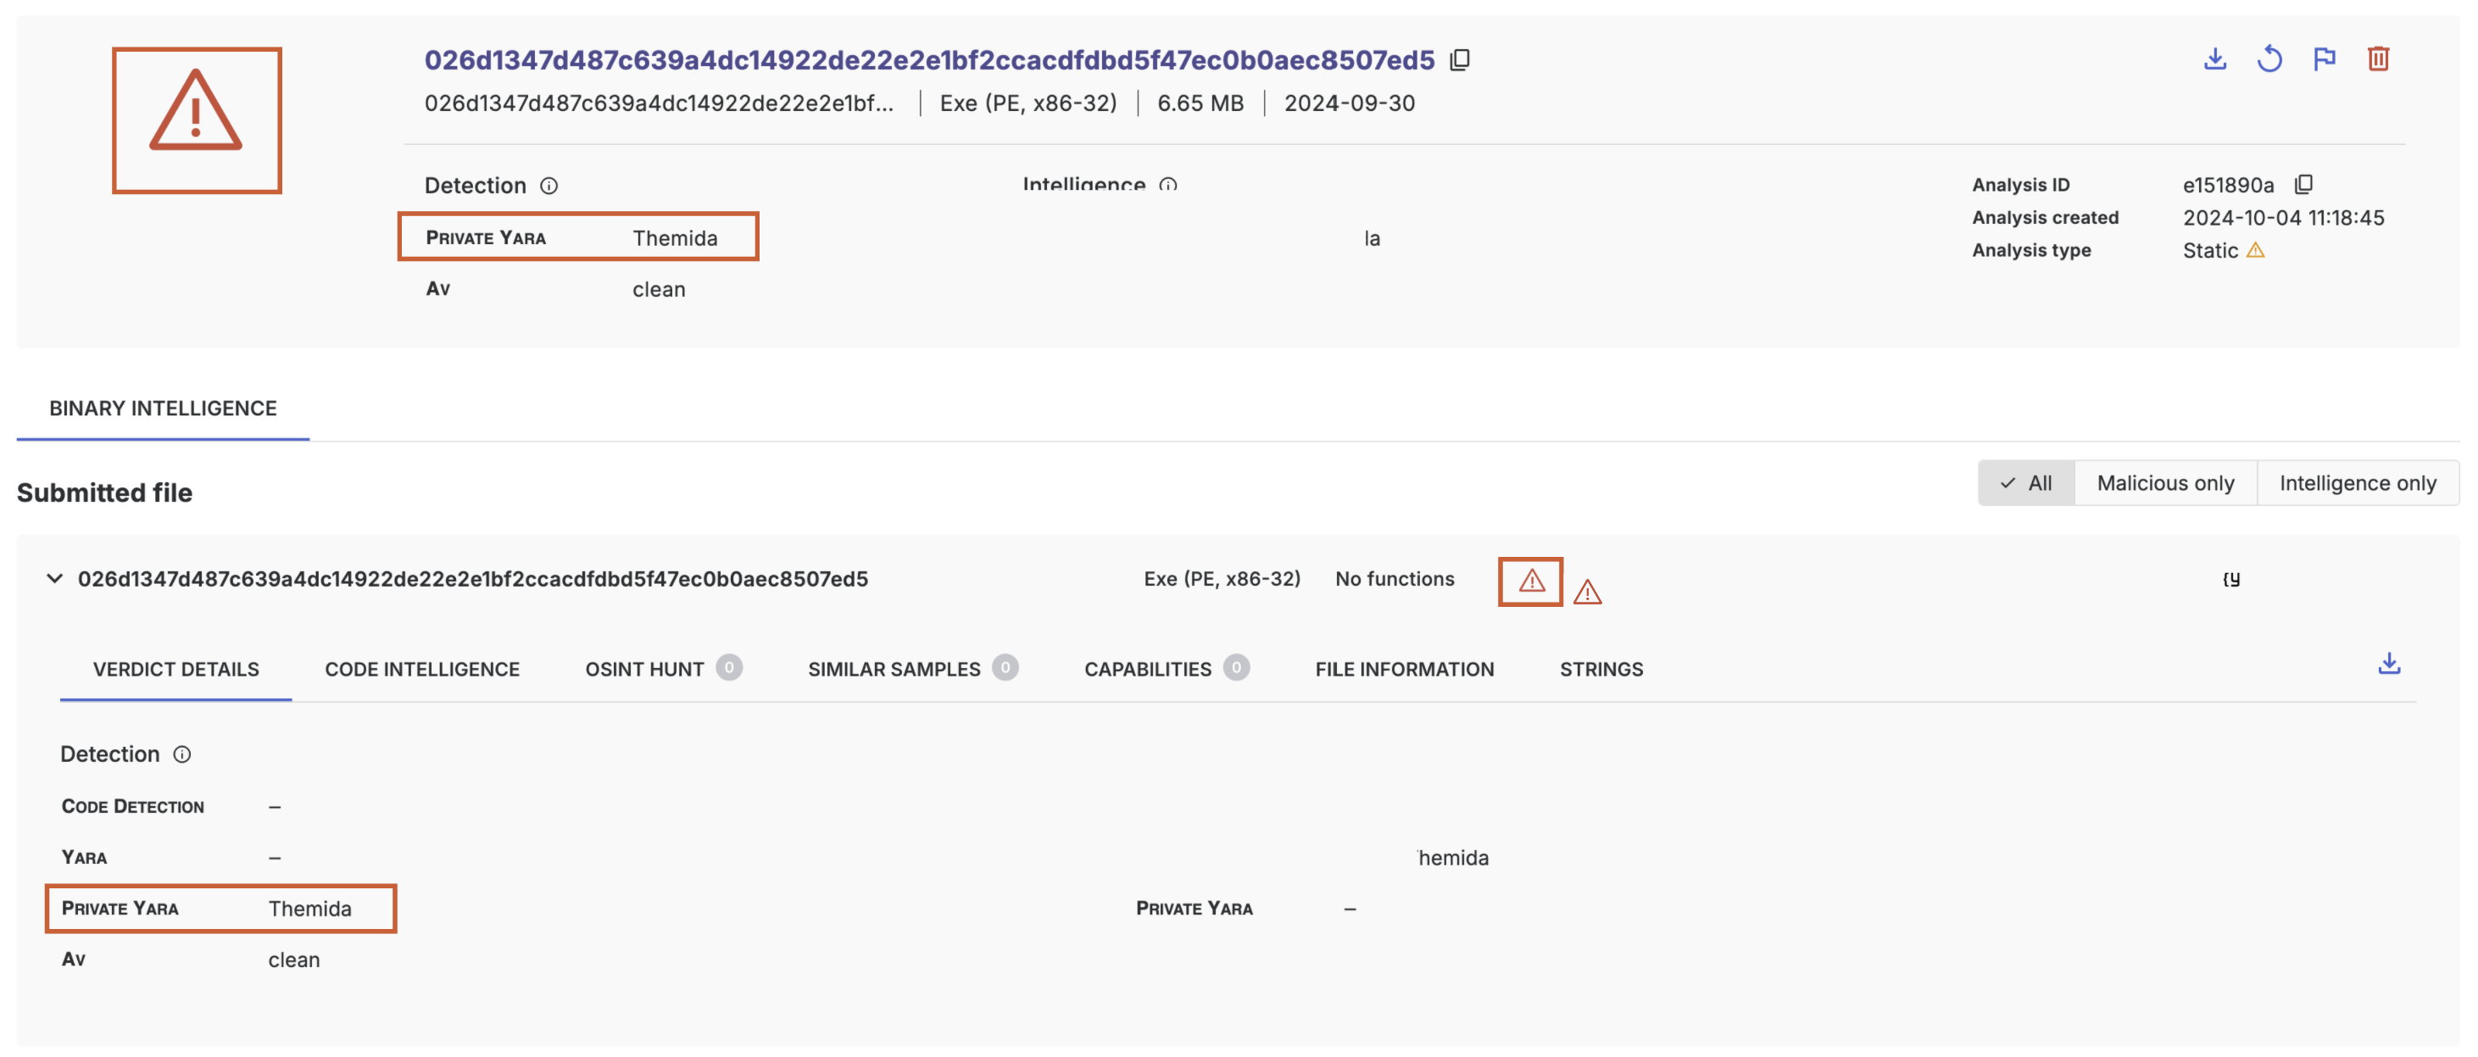Image resolution: width=2478 pixels, height=1057 pixels.
Task: Open the Code Intelligence tab
Action: (x=421, y=670)
